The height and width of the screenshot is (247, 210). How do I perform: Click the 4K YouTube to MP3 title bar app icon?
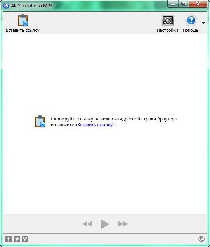(6, 6)
